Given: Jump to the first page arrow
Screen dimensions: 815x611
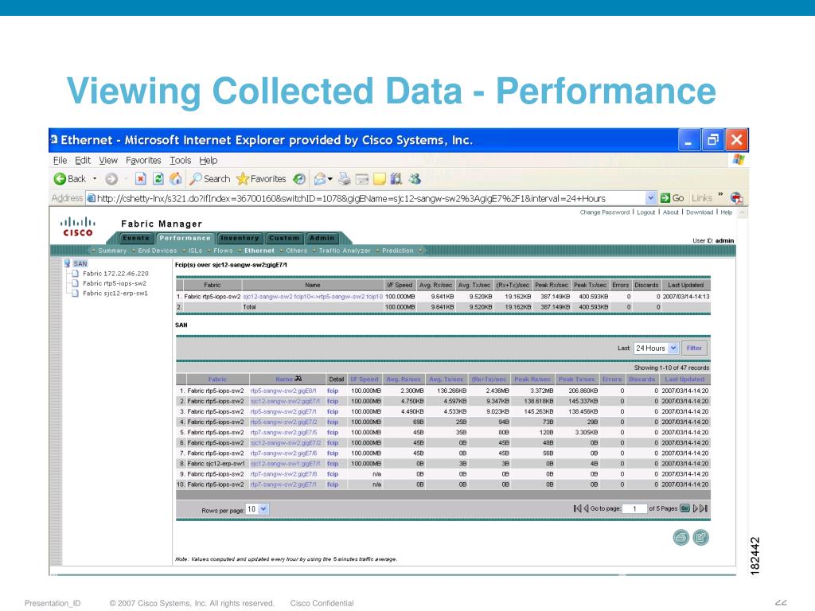Looking at the screenshot, I should (577, 508).
